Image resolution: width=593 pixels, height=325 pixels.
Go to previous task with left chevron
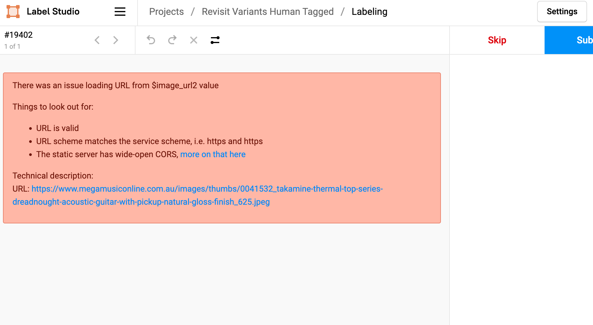point(97,40)
